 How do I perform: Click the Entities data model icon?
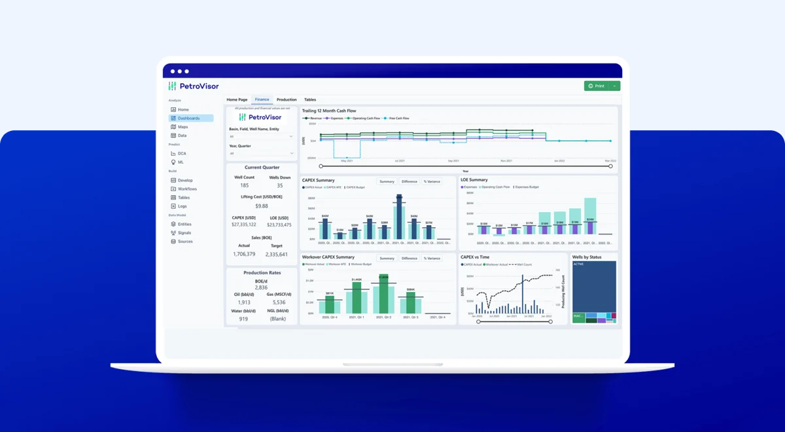tap(173, 224)
